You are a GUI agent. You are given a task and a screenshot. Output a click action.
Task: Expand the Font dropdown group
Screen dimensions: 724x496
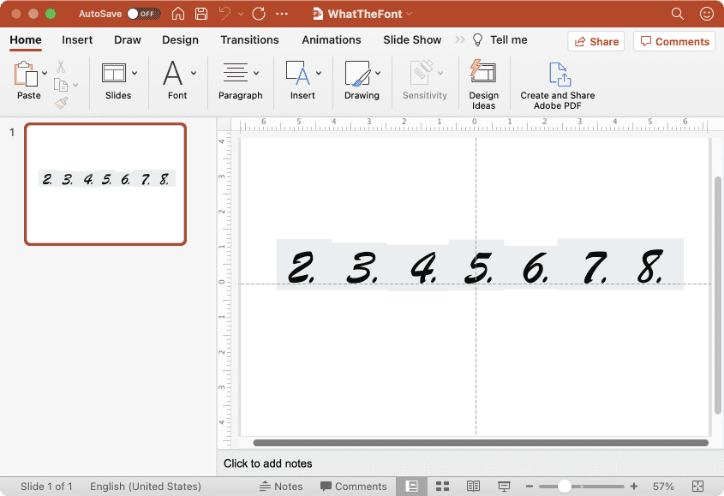click(x=194, y=74)
